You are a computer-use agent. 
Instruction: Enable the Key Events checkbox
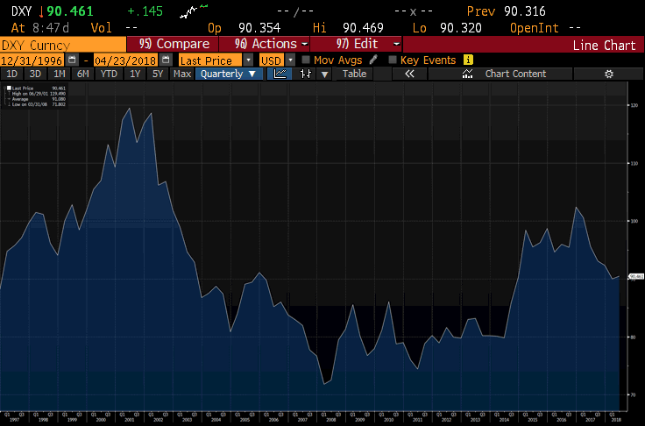point(393,60)
